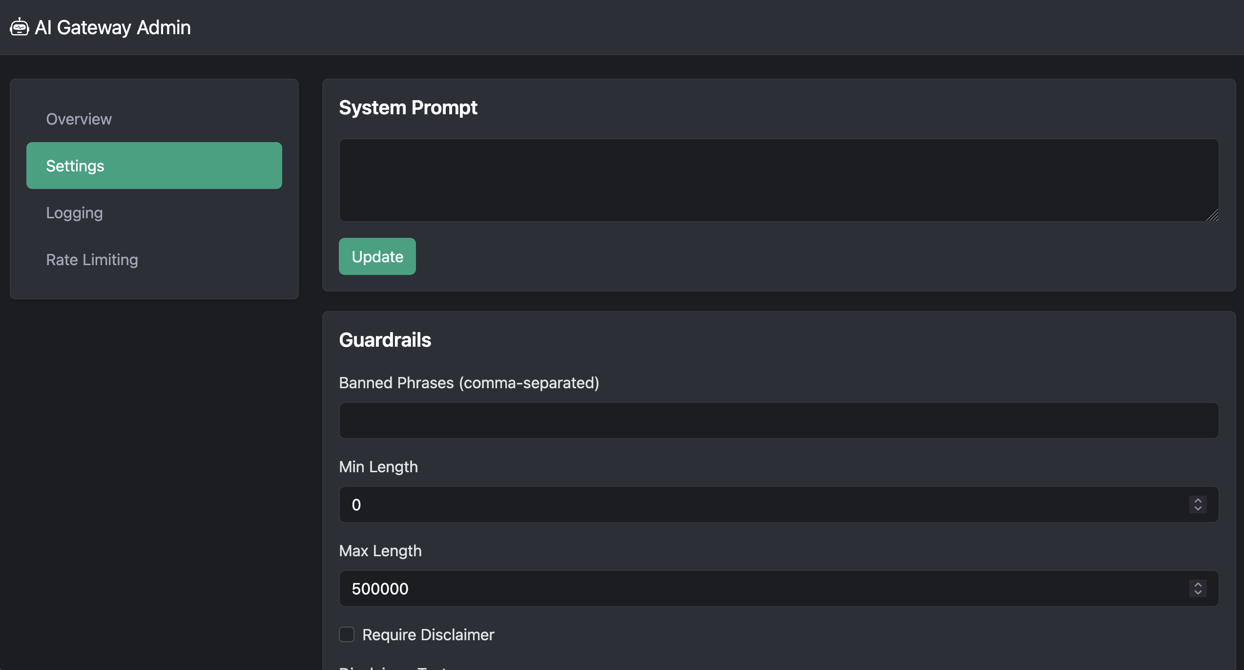Click the AI Gateway Admin title
The height and width of the screenshot is (670, 1244).
point(113,27)
